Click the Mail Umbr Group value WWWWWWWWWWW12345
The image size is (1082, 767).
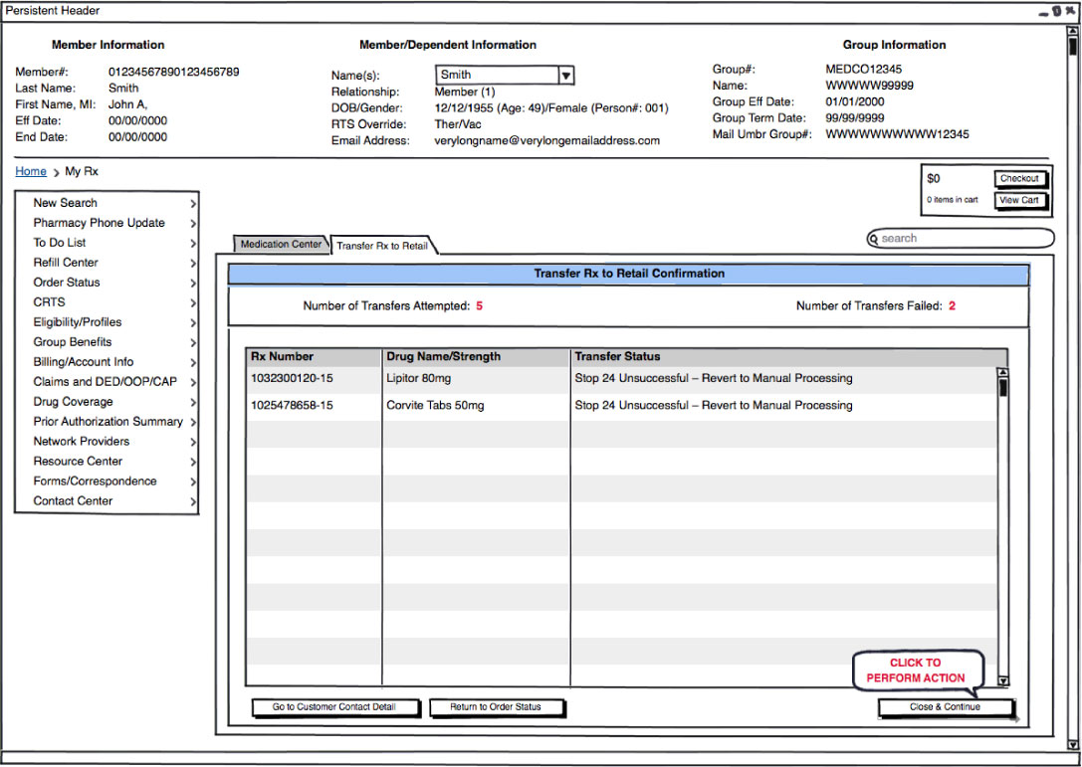click(897, 134)
